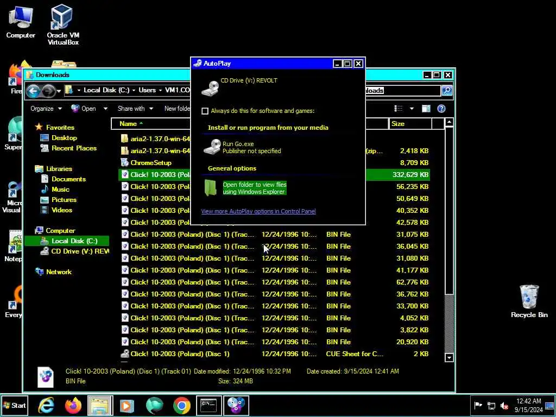Open Action Center flag tray icon
The height and width of the screenshot is (417, 556).
click(478, 405)
